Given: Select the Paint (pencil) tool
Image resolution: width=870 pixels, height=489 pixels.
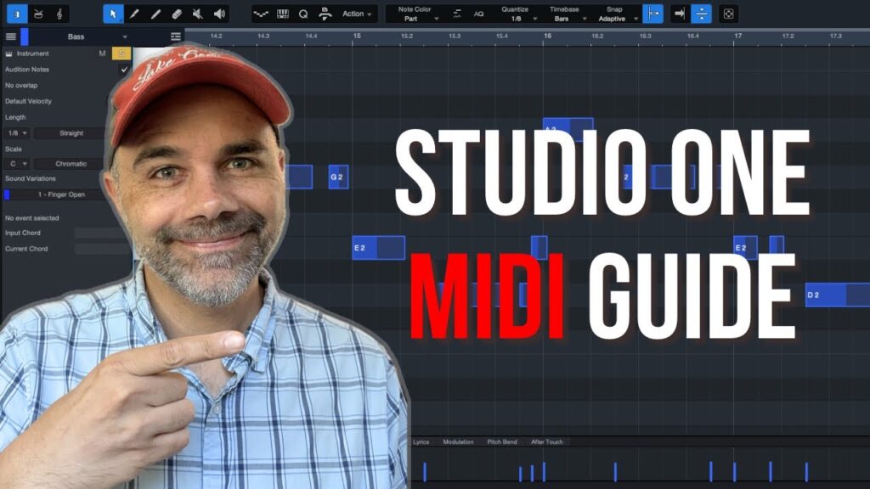Looking at the screenshot, I should [x=134, y=14].
